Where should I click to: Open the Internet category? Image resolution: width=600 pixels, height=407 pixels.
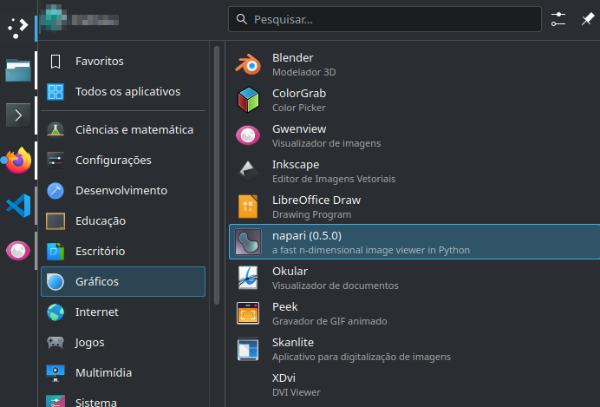click(x=122, y=312)
